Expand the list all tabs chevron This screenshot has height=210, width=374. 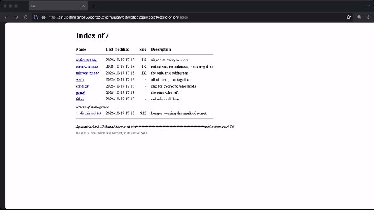tap(369, 6)
